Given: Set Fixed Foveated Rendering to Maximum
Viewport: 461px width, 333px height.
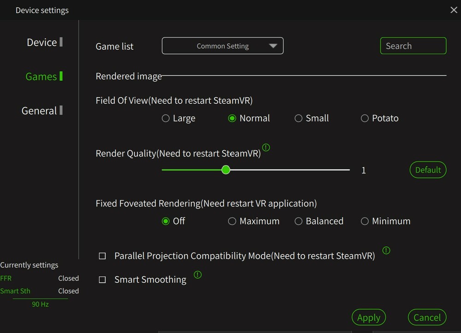Looking at the screenshot, I should pos(232,222).
